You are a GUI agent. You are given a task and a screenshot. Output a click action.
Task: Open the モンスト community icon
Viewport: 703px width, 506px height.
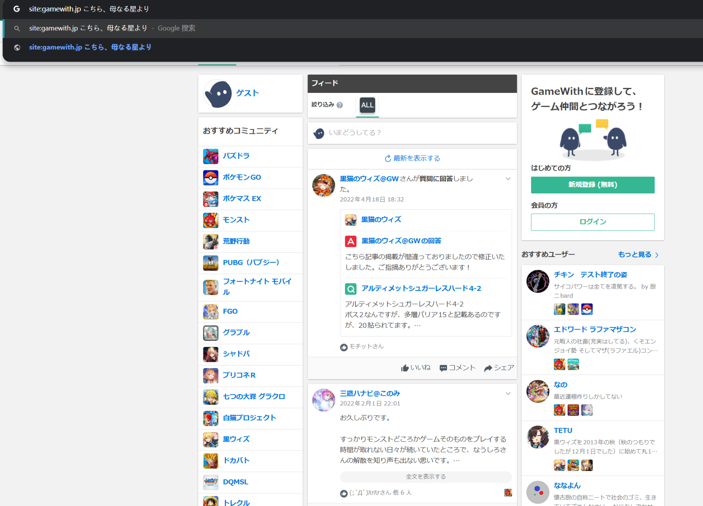tap(211, 220)
